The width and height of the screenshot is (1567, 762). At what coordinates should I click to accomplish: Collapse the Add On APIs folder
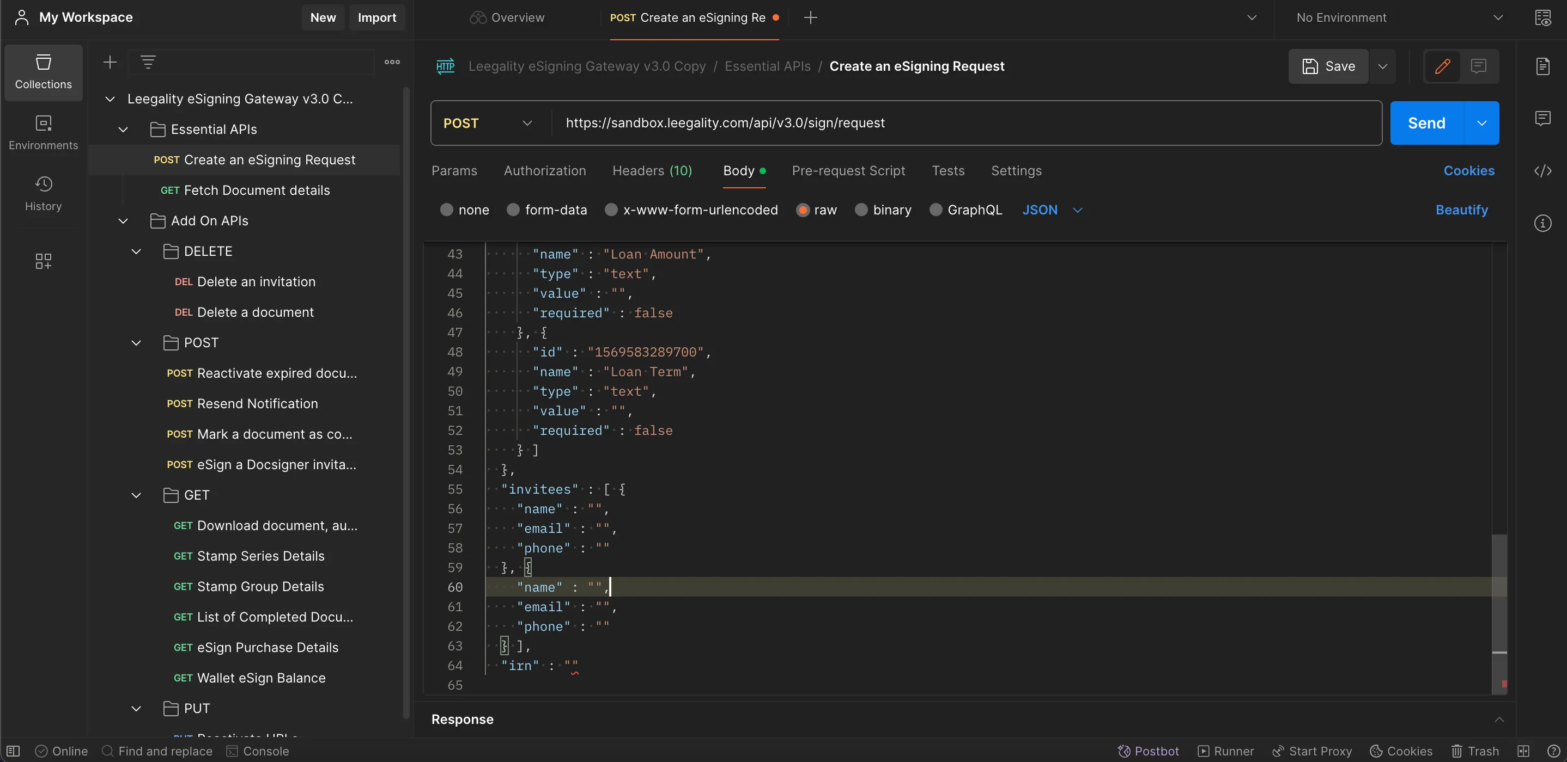point(123,220)
